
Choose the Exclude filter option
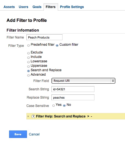(29, 53)
